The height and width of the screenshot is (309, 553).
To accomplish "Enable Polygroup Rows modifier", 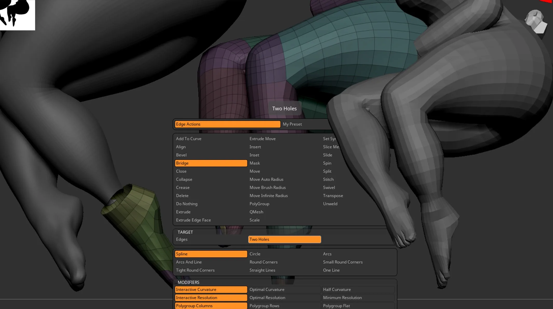I will tap(284, 306).
